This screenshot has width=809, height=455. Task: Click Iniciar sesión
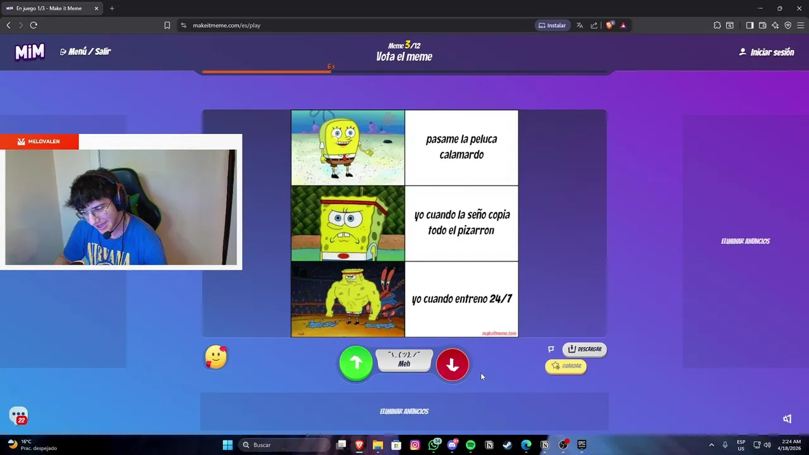pyautogui.click(x=767, y=52)
